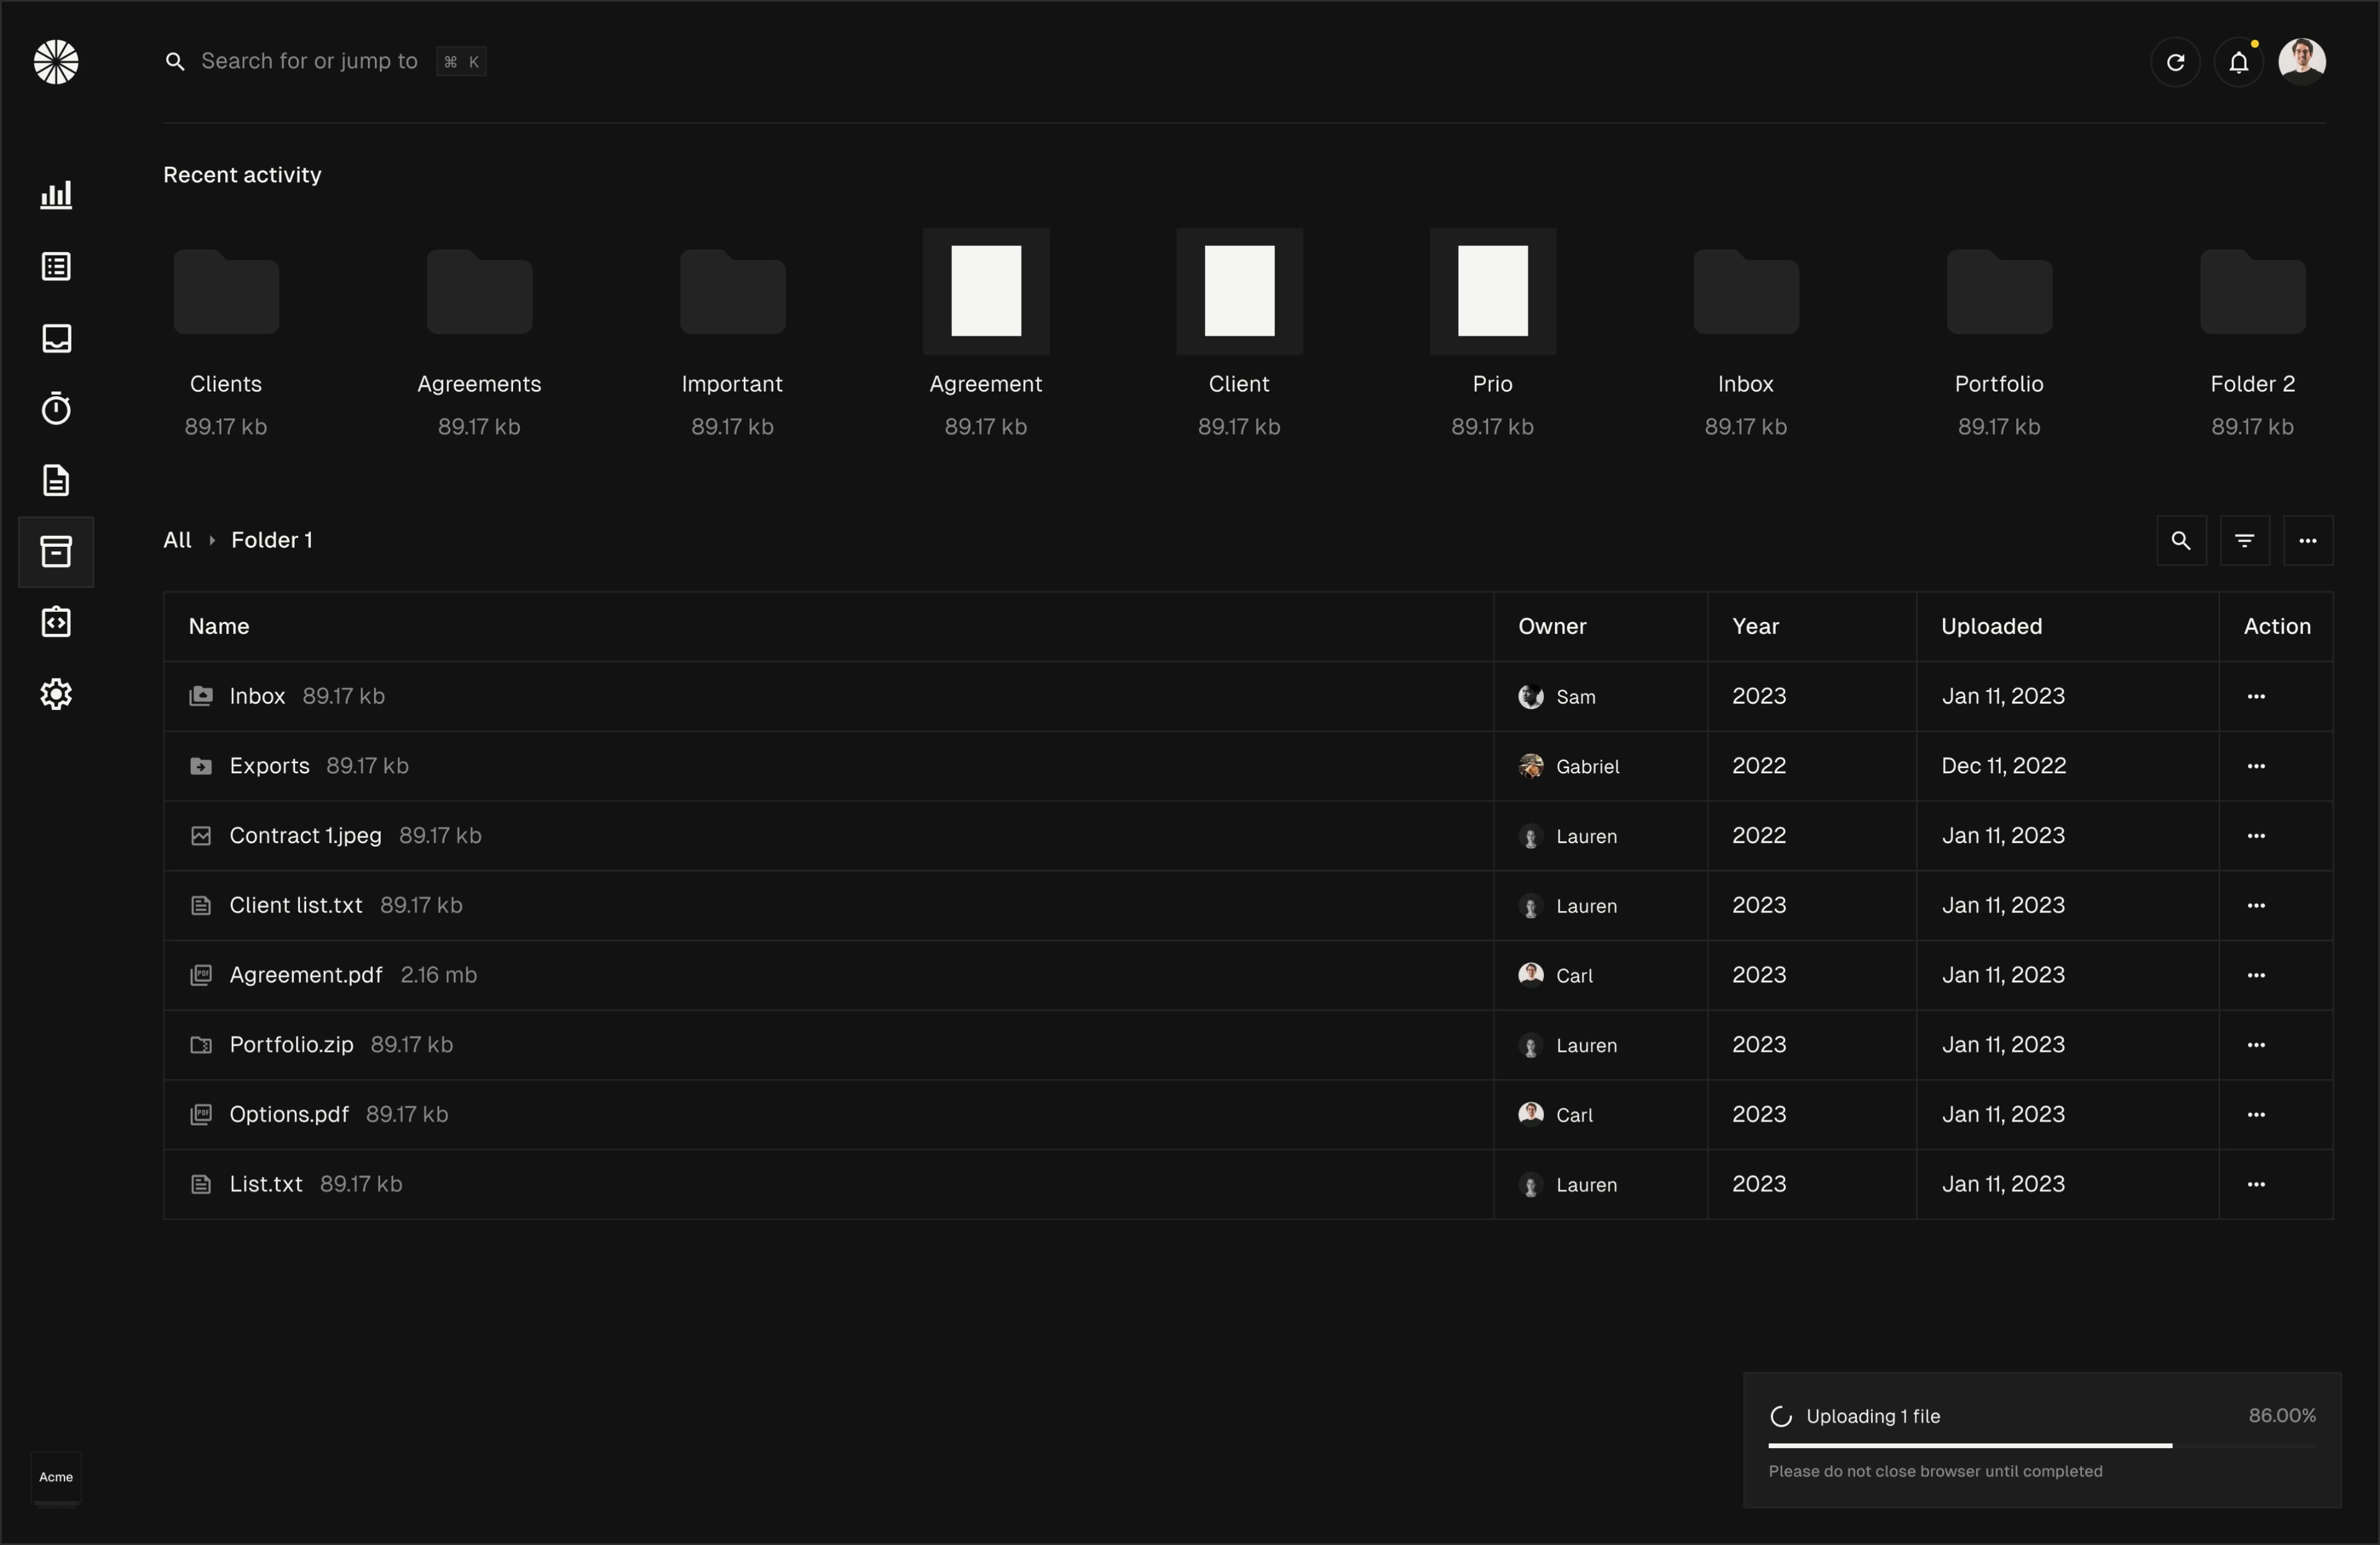2380x1545 pixels.
Task: Click the All breadcrumb link
Action: pos(177,541)
